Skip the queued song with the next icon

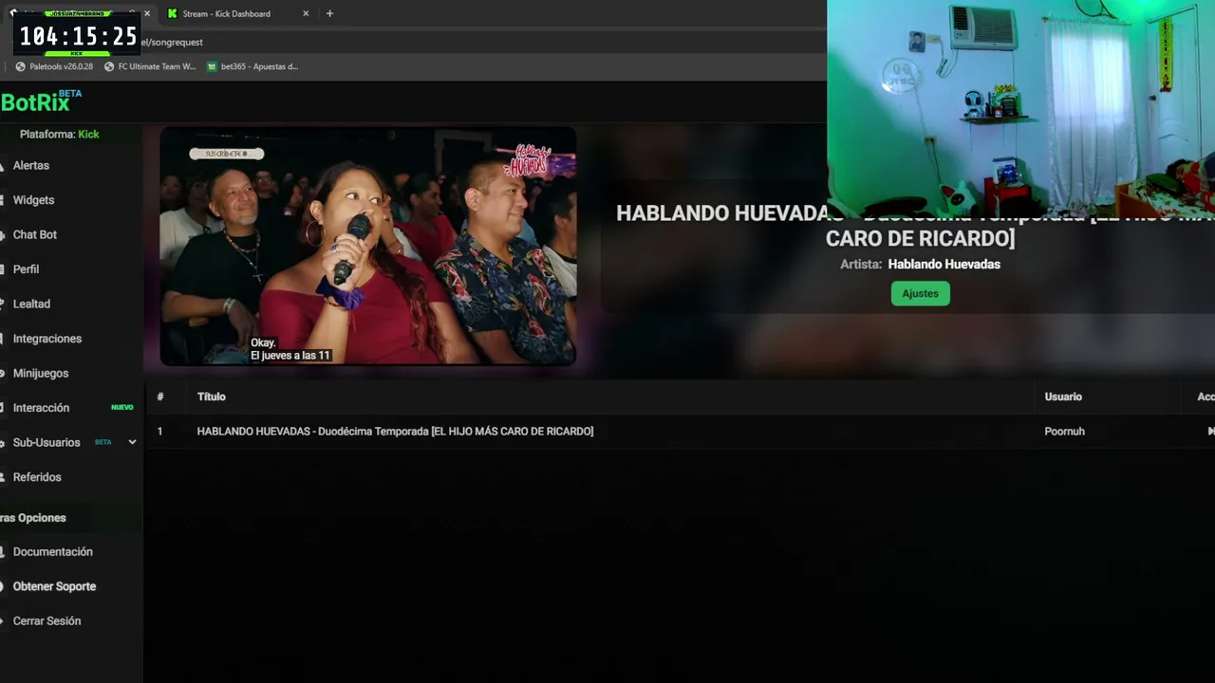coord(1210,431)
